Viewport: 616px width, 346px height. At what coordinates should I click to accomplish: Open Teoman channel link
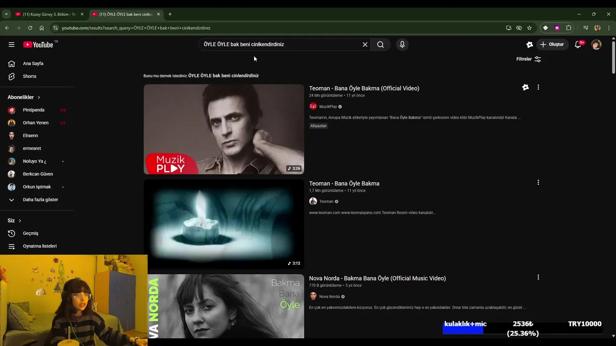326,201
